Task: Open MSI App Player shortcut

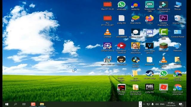Action: [121, 89]
